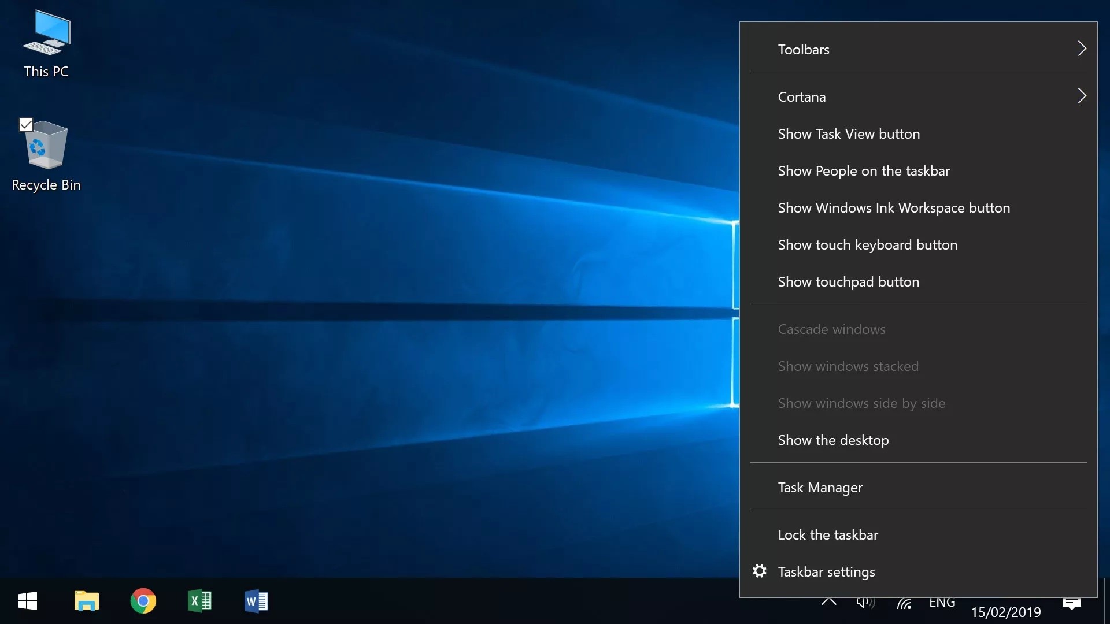Choose Show the desktop menu entry

click(x=833, y=440)
